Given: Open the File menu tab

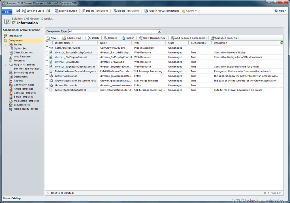Looking at the screenshot, I should [x=7, y=12].
